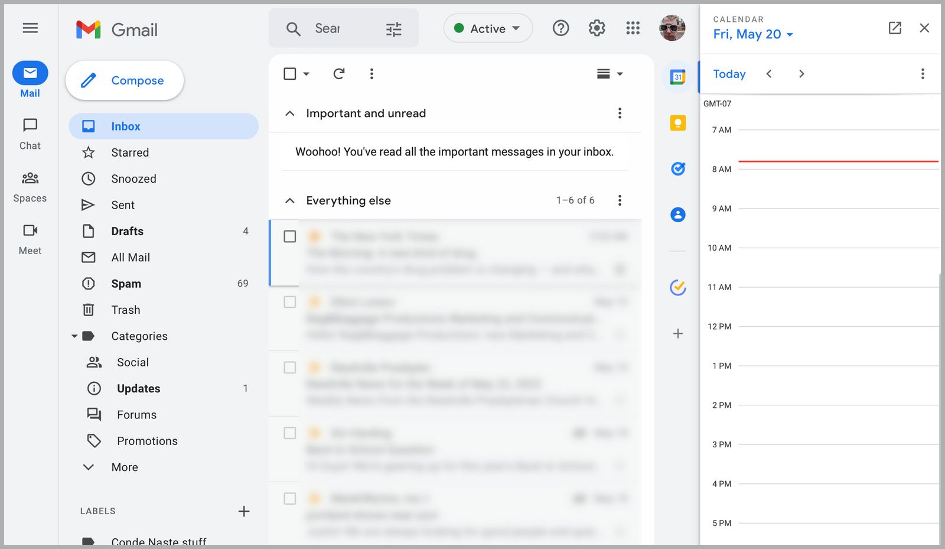Close the Calendar side panel
The height and width of the screenshot is (549, 945).
[x=924, y=28]
